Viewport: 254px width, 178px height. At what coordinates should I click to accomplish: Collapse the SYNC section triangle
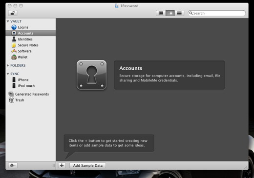[x=8, y=74]
